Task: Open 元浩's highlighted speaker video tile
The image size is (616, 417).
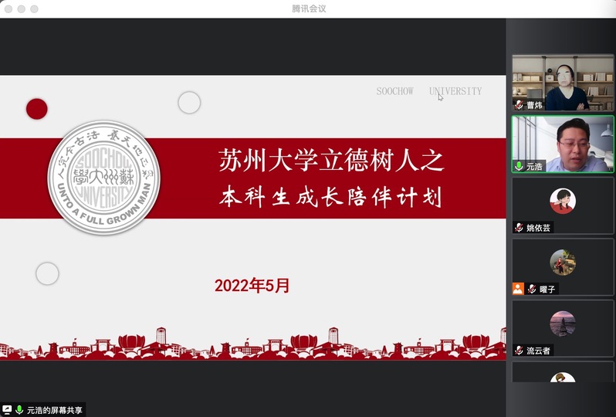Action: point(563,144)
